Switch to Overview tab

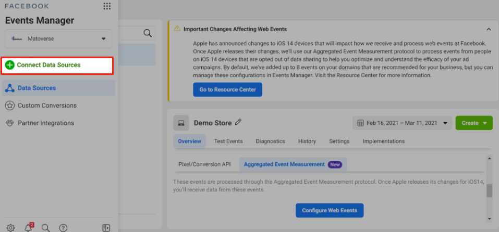point(189,141)
